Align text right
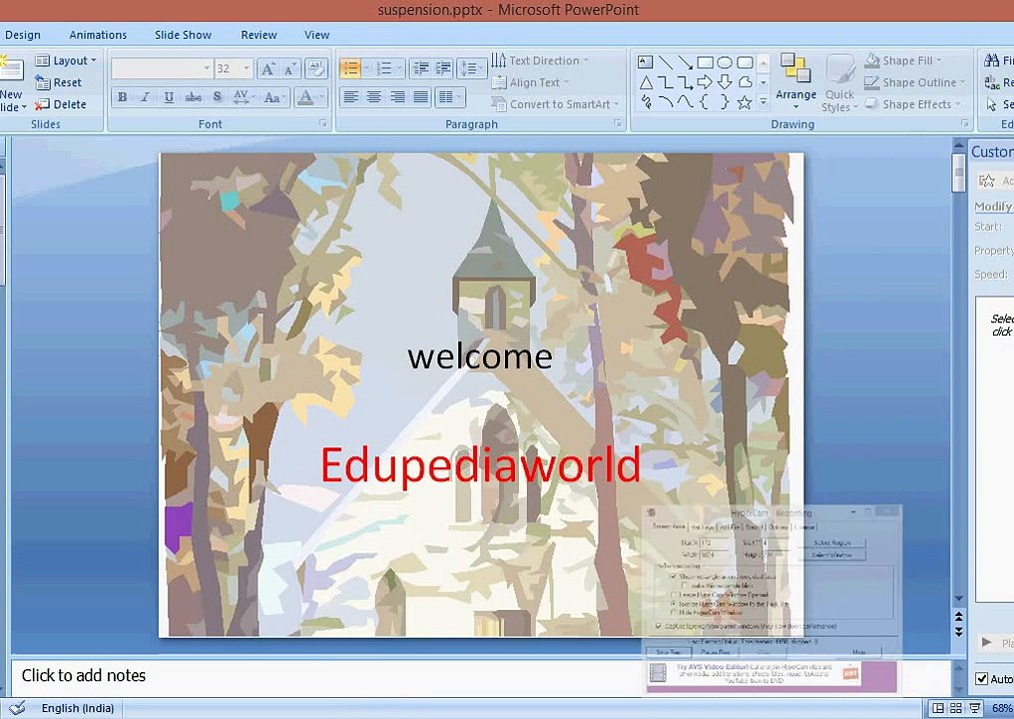This screenshot has width=1014, height=719. click(397, 97)
